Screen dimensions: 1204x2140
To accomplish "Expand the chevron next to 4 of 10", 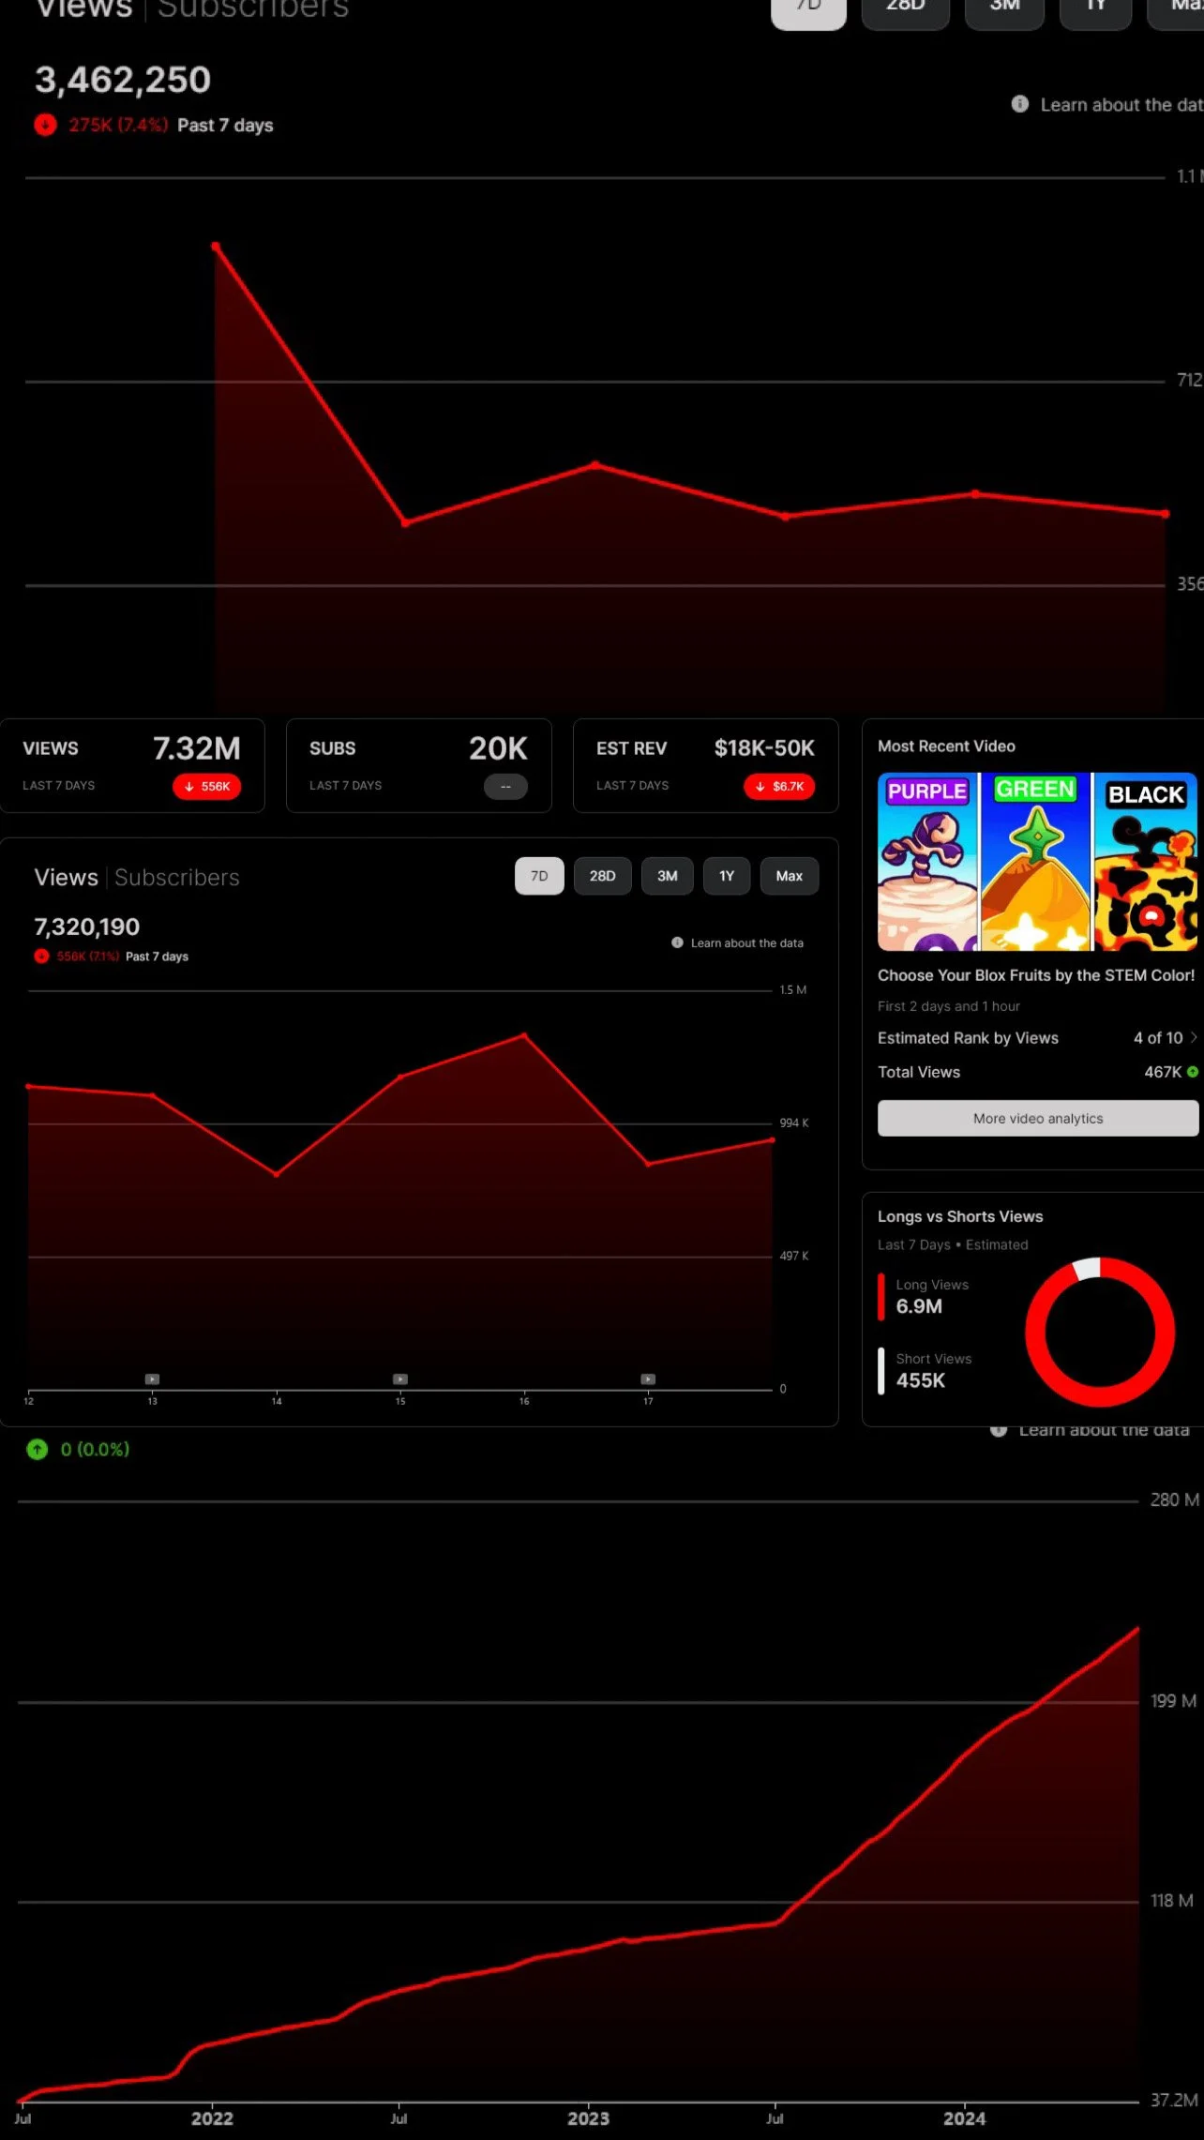I will point(1194,1037).
